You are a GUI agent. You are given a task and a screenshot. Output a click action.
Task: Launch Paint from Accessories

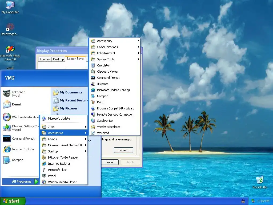(115, 102)
